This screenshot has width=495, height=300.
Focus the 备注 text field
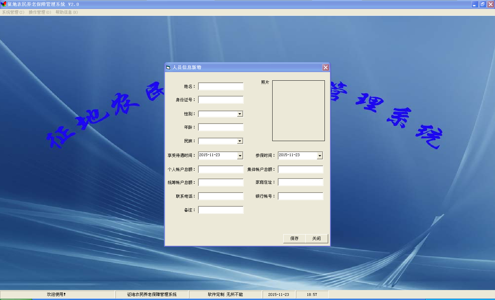[x=221, y=210]
